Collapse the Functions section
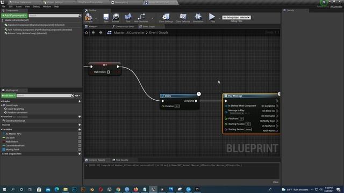Viewport: 344px width, 193px height. tap(1, 117)
